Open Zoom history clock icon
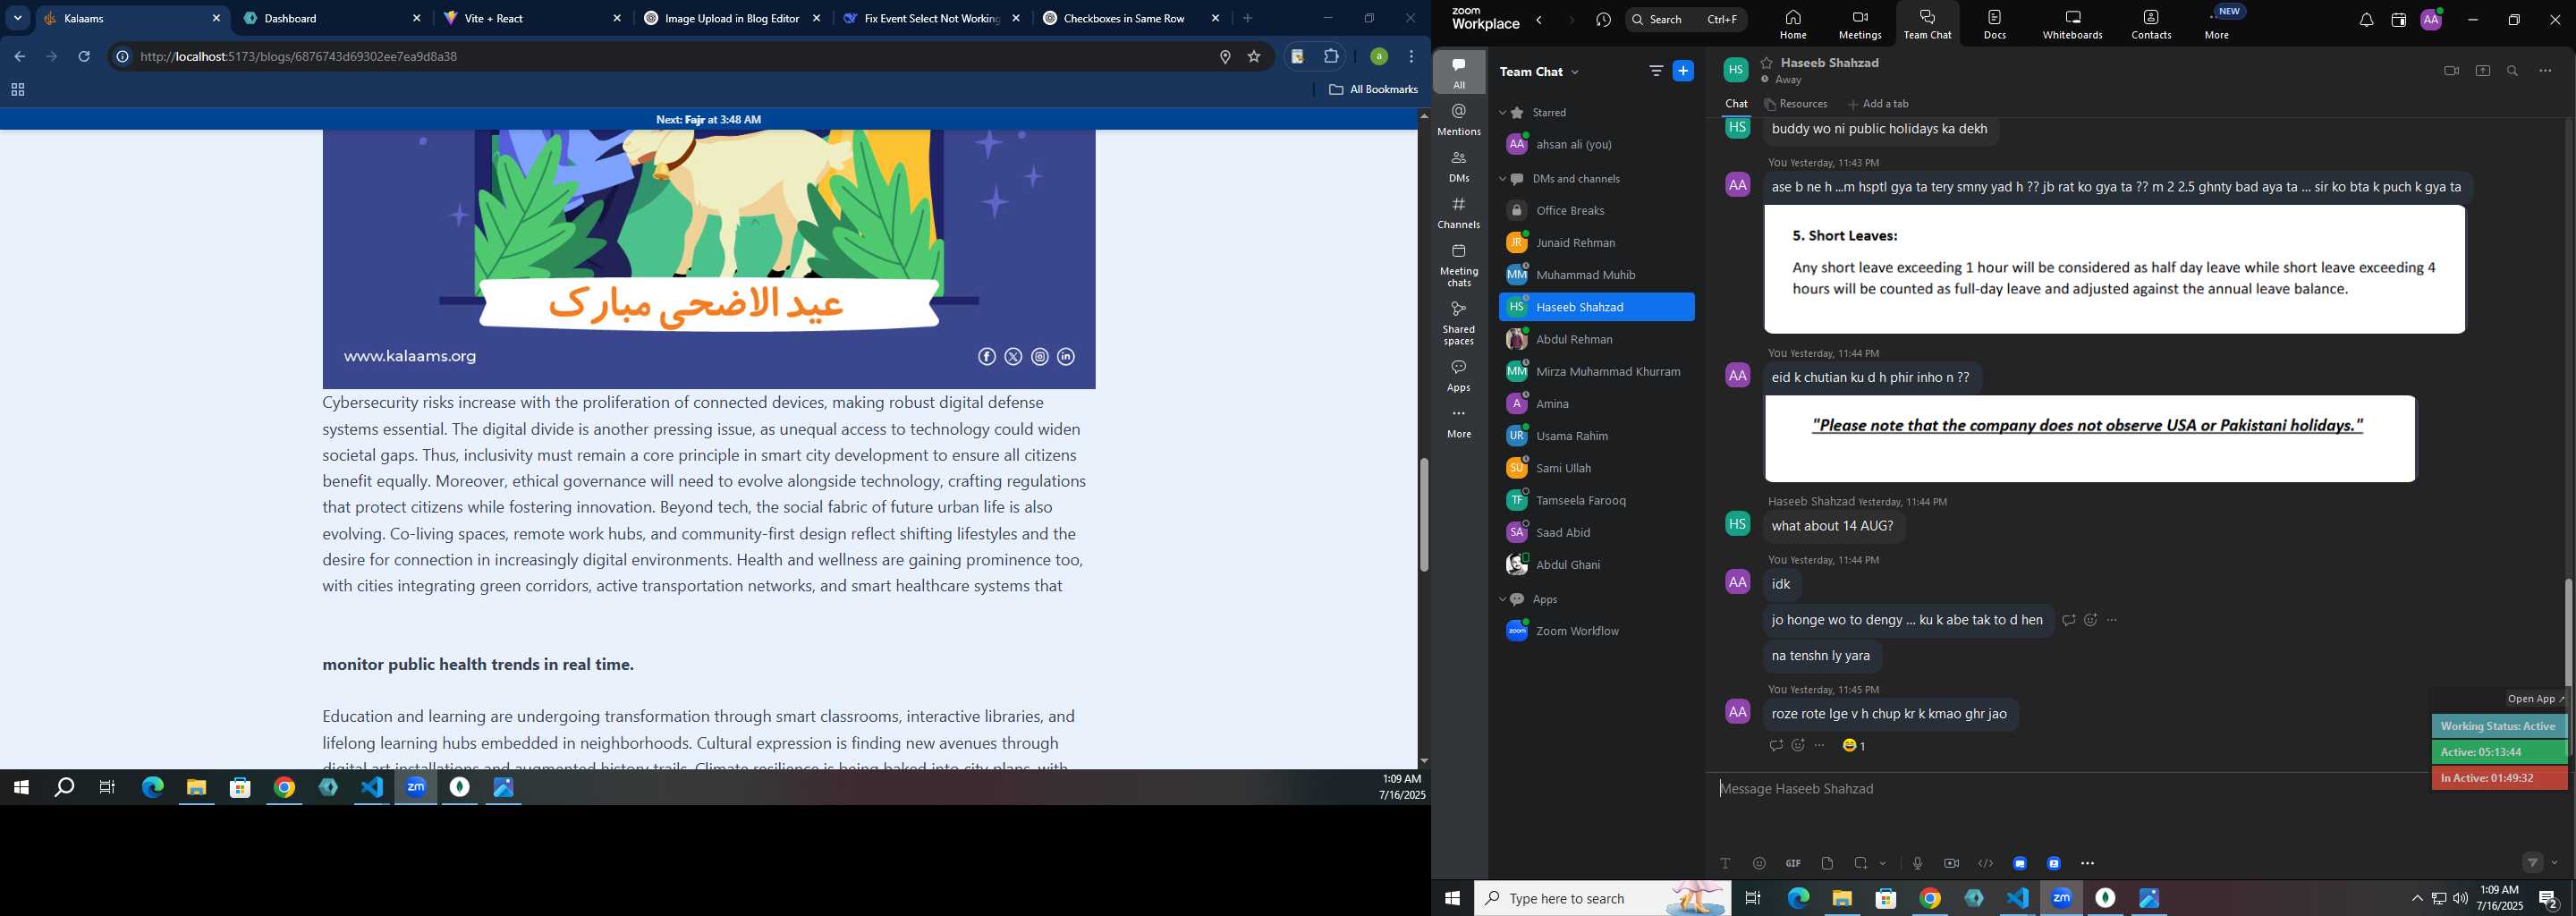Screen dimensions: 2576x916 (1604, 20)
